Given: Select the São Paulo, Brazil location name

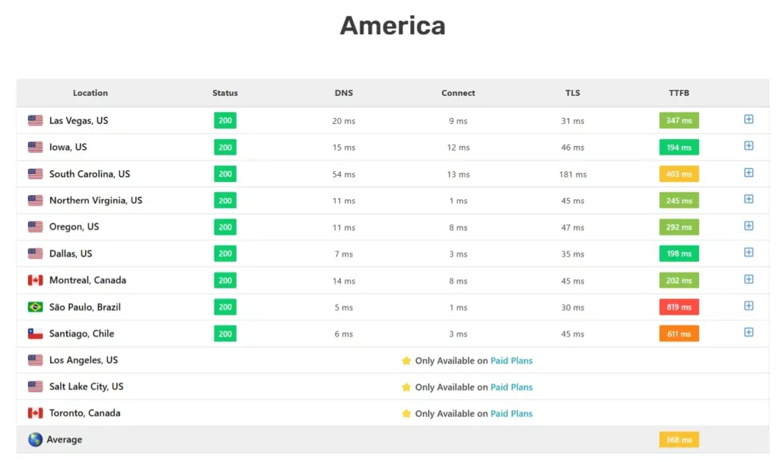Looking at the screenshot, I should coord(85,307).
